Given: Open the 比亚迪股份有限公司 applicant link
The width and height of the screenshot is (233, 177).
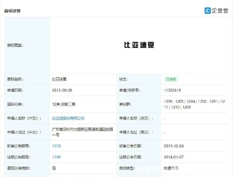Looking at the screenshot, I should pyautogui.click(x=68, y=118).
